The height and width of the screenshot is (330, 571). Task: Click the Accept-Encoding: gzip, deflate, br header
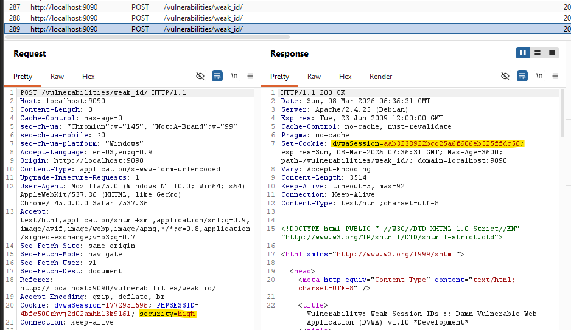(93, 297)
